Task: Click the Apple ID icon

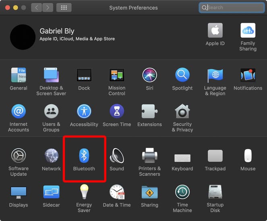Action: (x=215, y=31)
